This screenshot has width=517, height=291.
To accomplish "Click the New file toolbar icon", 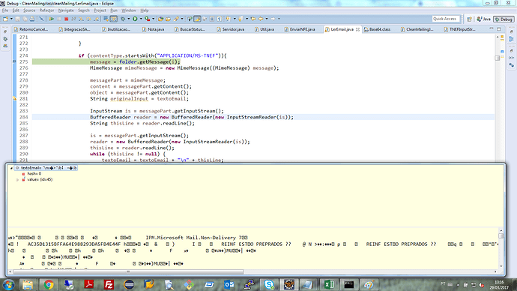I will click(x=5, y=19).
